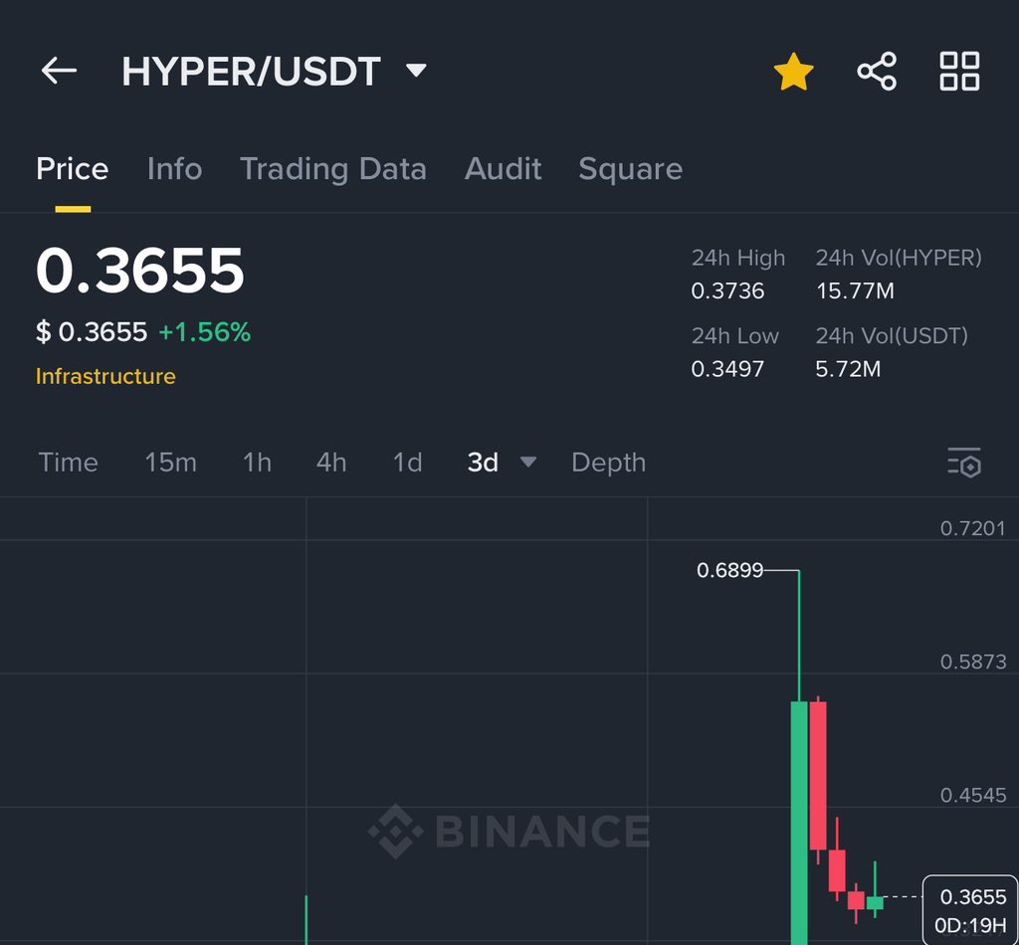The width and height of the screenshot is (1019, 945).
Task: Open the Square tab
Action: pos(630,169)
